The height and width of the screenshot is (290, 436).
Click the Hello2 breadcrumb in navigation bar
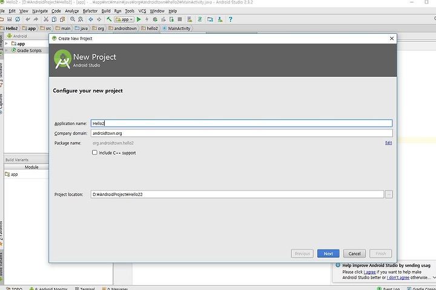point(9,28)
